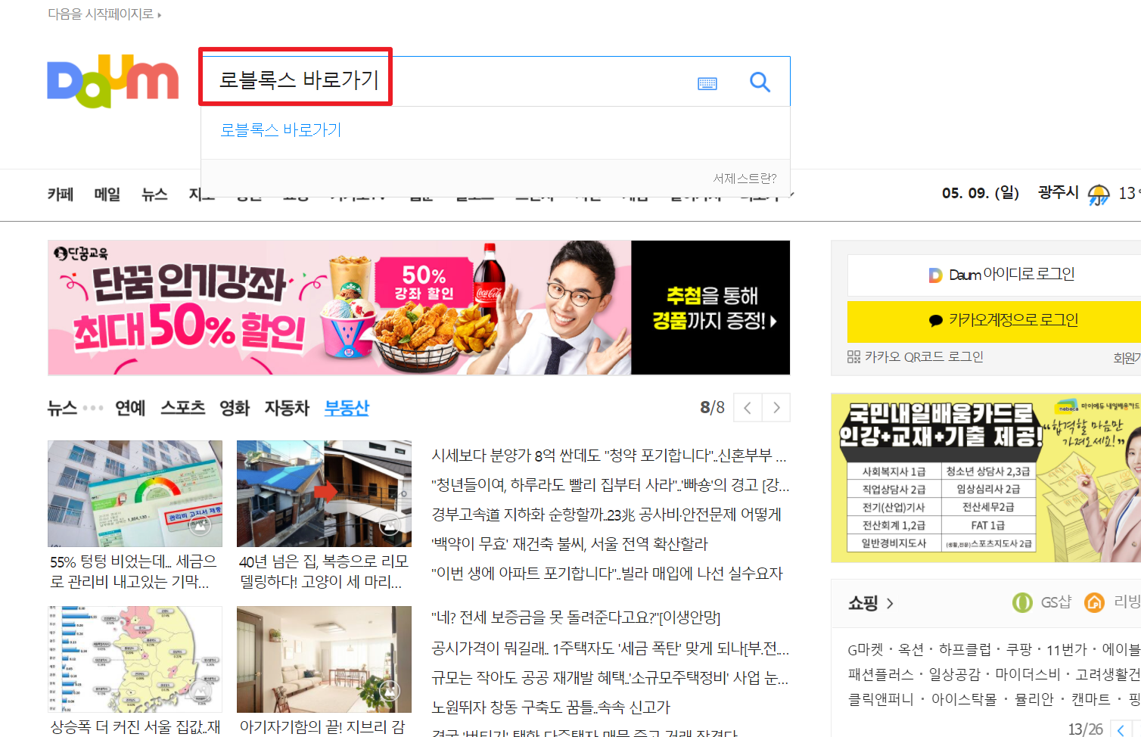Screen dimensions: 1141x737
Task: Open 일상공감 shopping link
Action: (954, 674)
